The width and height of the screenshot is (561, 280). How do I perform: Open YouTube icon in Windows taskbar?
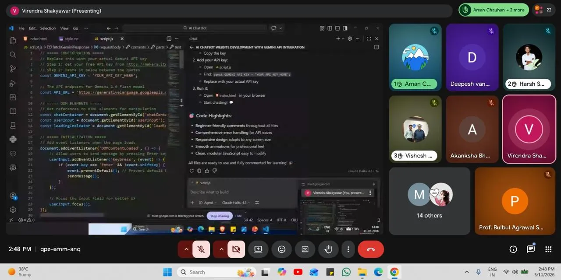point(298,272)
